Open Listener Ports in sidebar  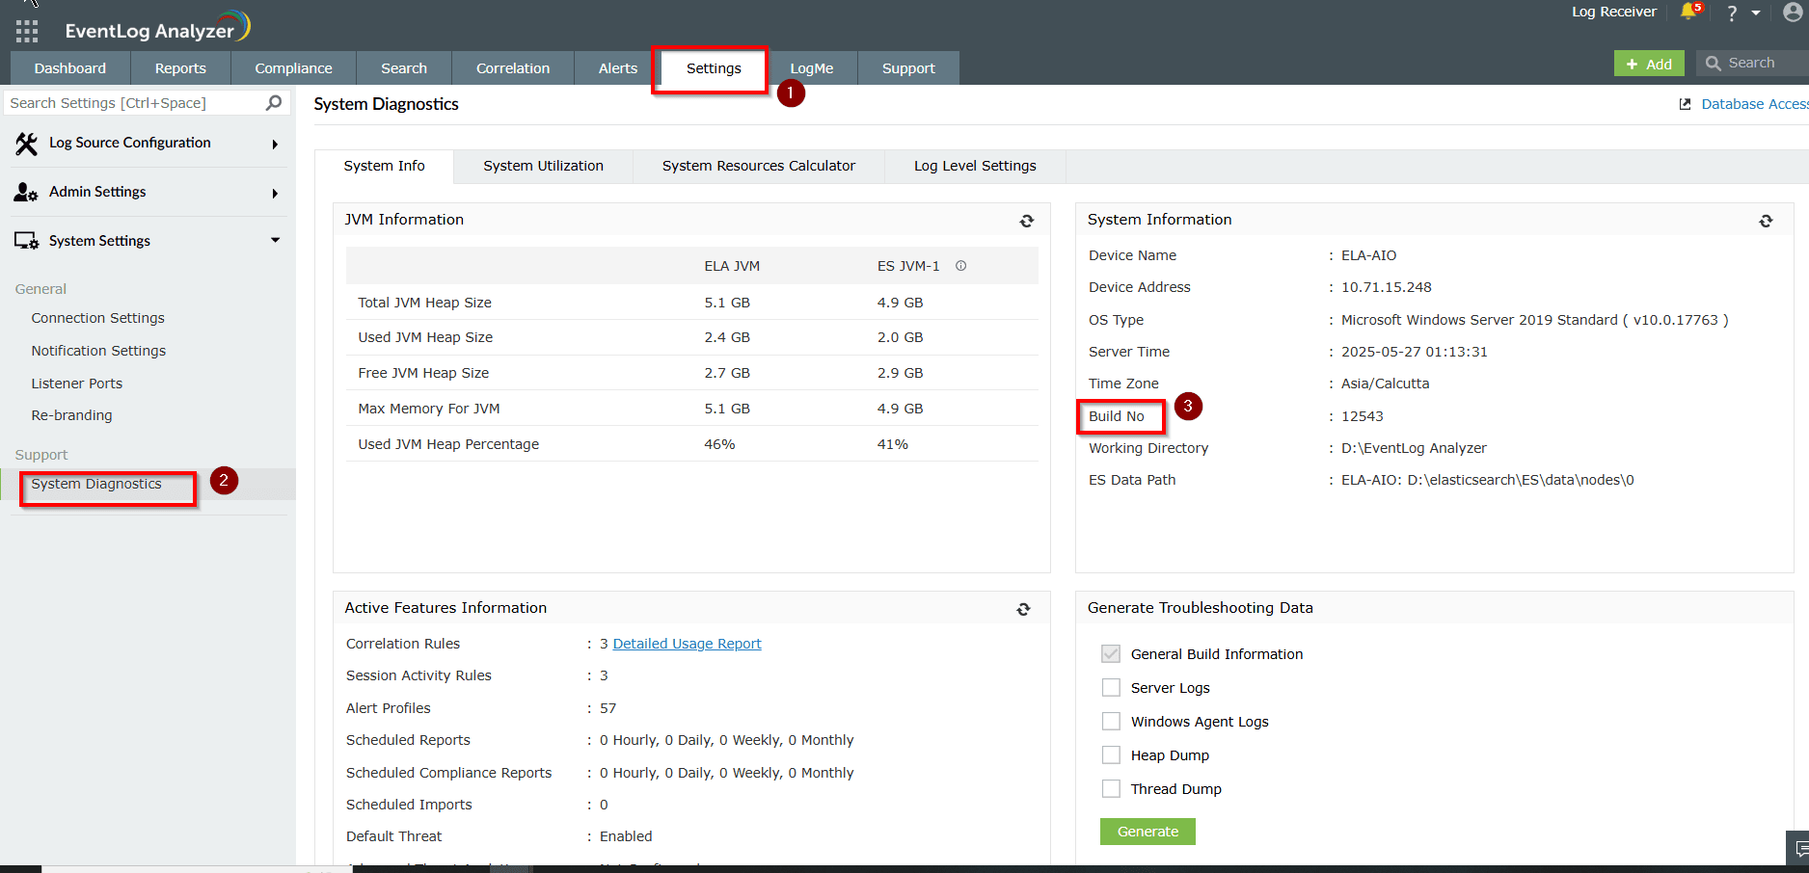pyautogui.click(x=77, y=384)
